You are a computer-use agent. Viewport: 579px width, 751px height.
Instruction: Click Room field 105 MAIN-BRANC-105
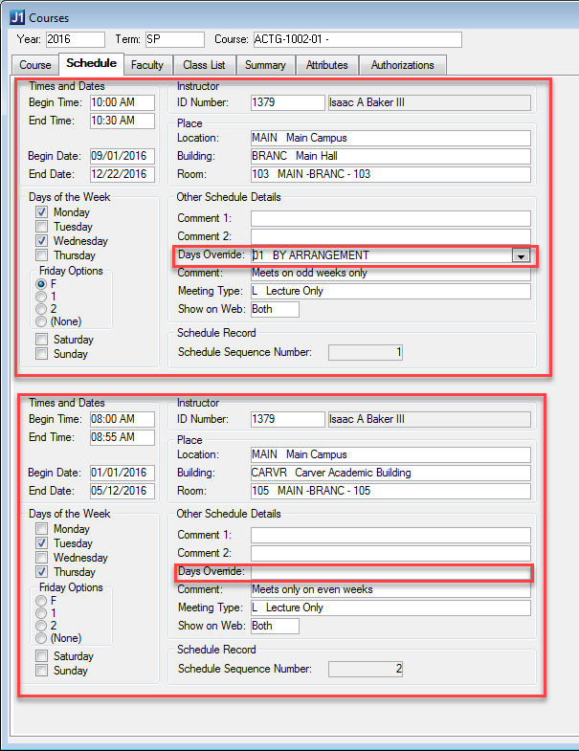click(x=390, y=491)
